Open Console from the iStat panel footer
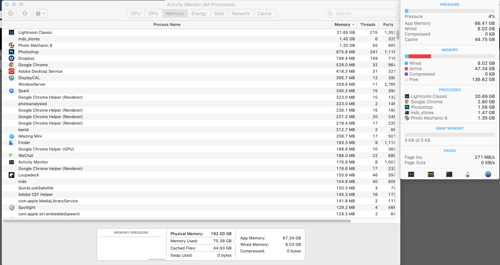Viewport: 500px width, 265px height. [x=431, y=174]
